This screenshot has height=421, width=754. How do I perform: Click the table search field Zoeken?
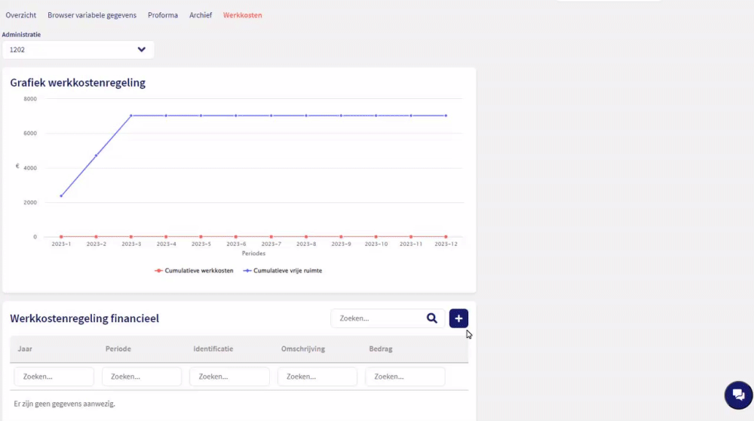[377, 318]
